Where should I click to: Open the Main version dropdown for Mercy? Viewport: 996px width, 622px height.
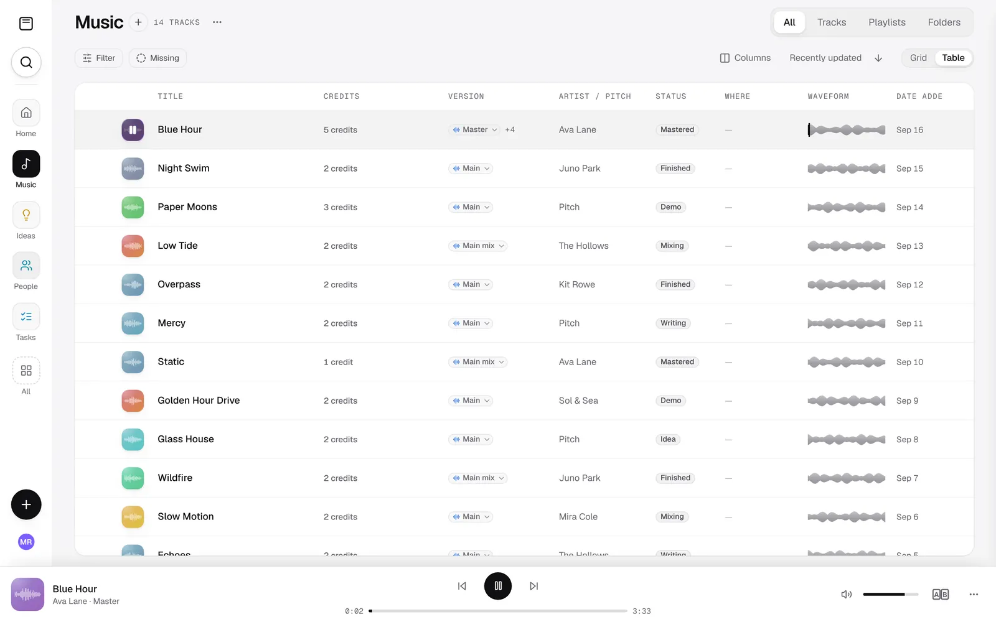[471, 323]
